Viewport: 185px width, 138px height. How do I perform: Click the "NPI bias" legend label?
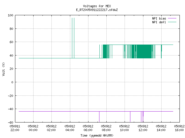(x=159, y=18)
